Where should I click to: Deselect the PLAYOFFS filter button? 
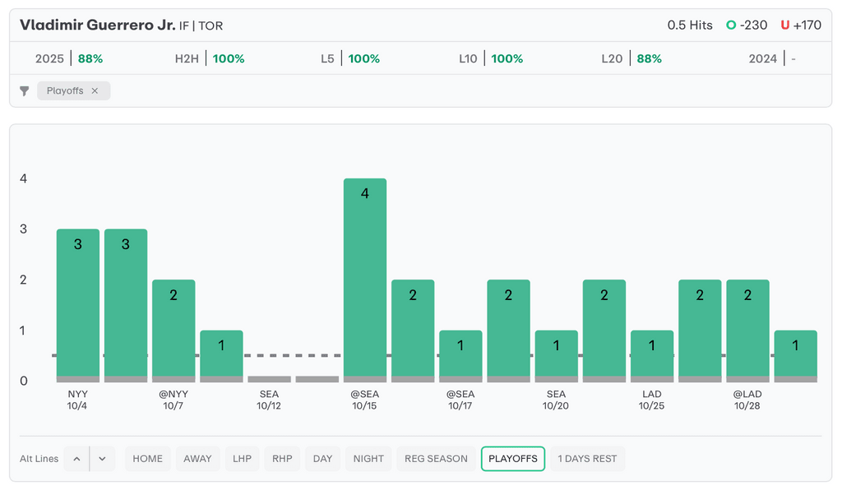513,459
